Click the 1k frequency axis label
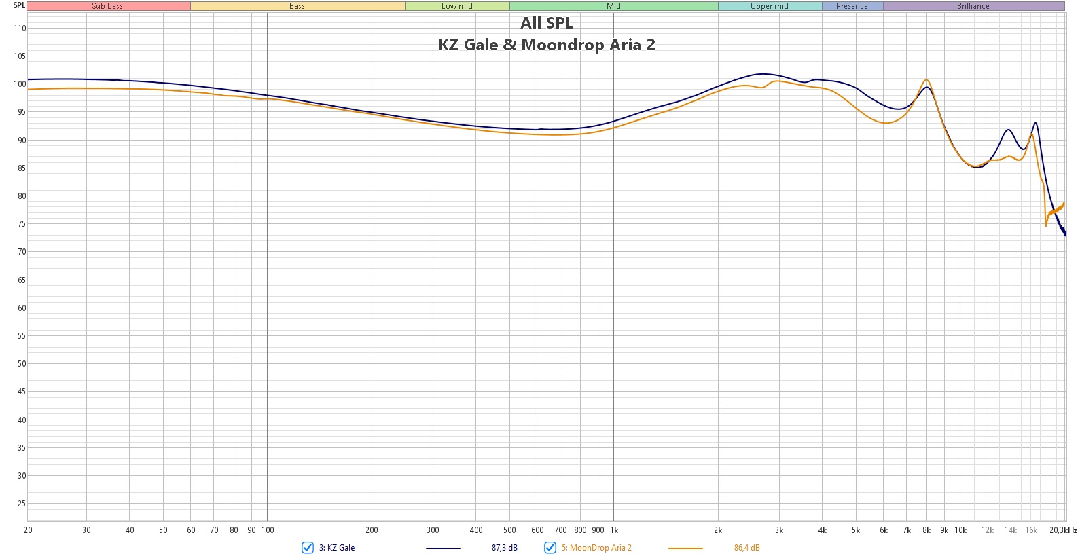Screen dimensions: 1080x556 (614, 530)
